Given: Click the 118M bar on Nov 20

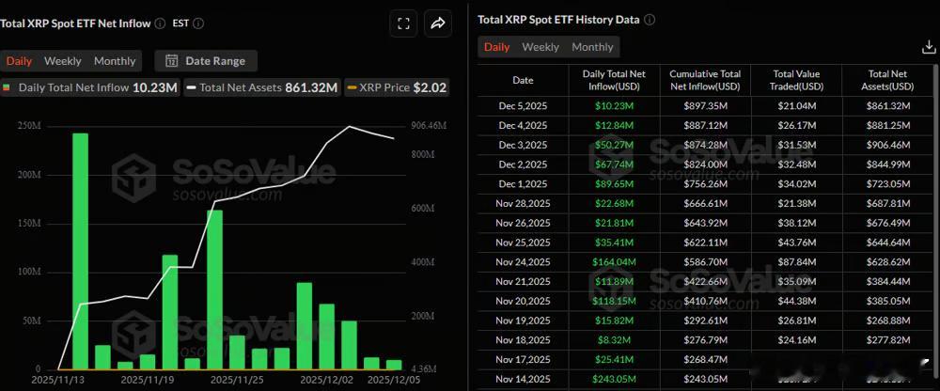Looking at the screenshot, I should tap(170, 312).
